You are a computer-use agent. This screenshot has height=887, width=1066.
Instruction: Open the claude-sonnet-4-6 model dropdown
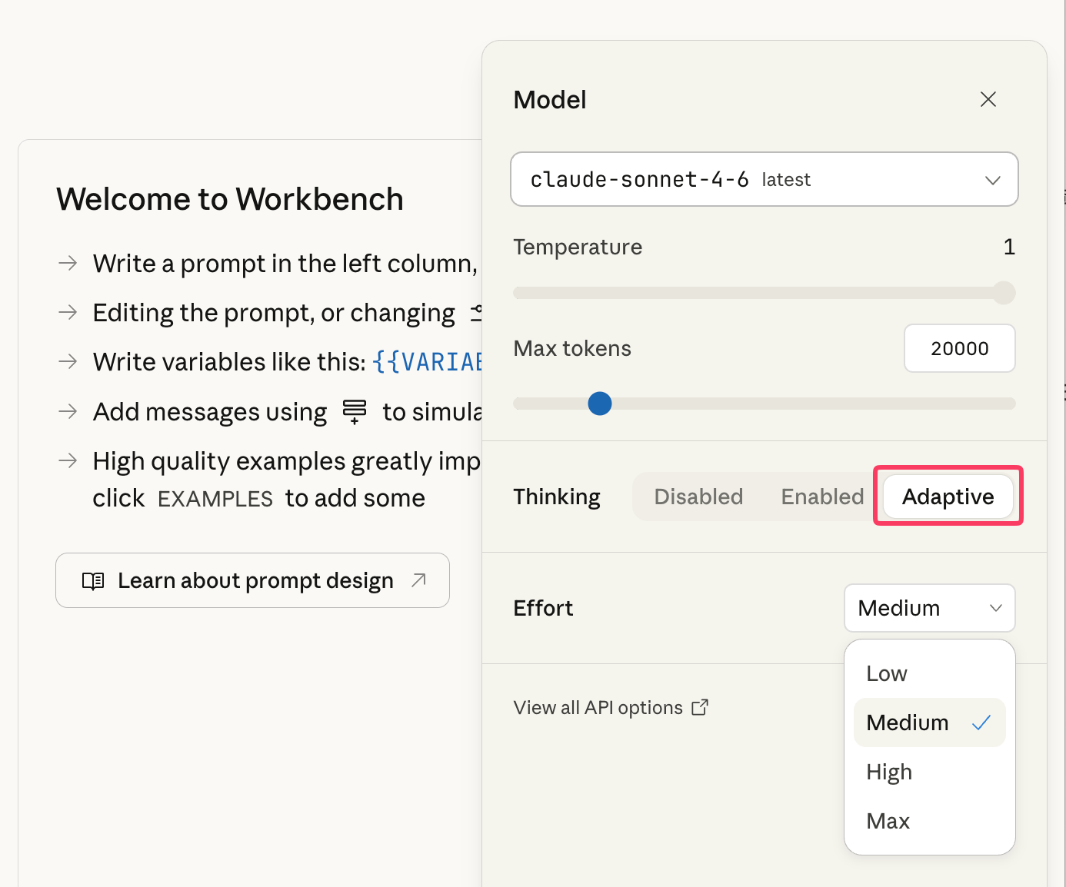[x=765, y=179]
